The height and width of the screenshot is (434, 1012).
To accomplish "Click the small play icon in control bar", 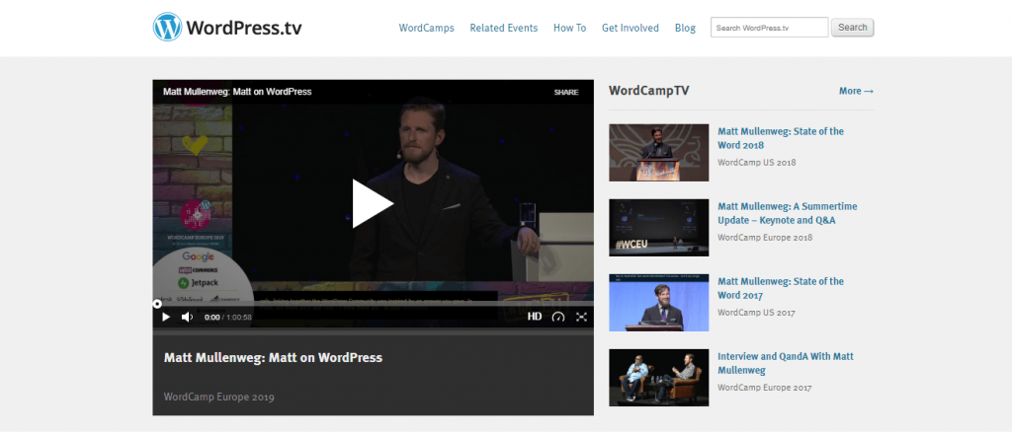I will [x=166, y=317].
